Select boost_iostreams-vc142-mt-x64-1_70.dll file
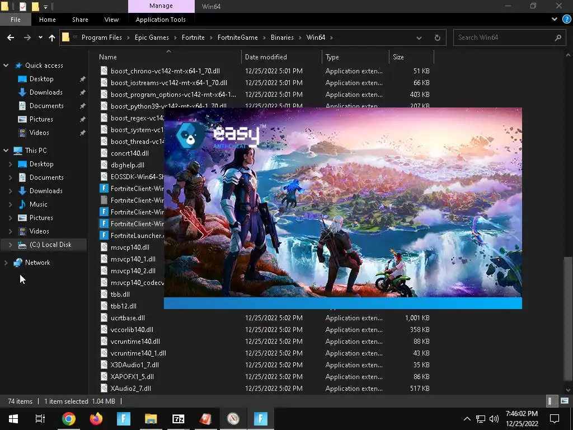Screen dimensions: 573x430 pos(169,83)
